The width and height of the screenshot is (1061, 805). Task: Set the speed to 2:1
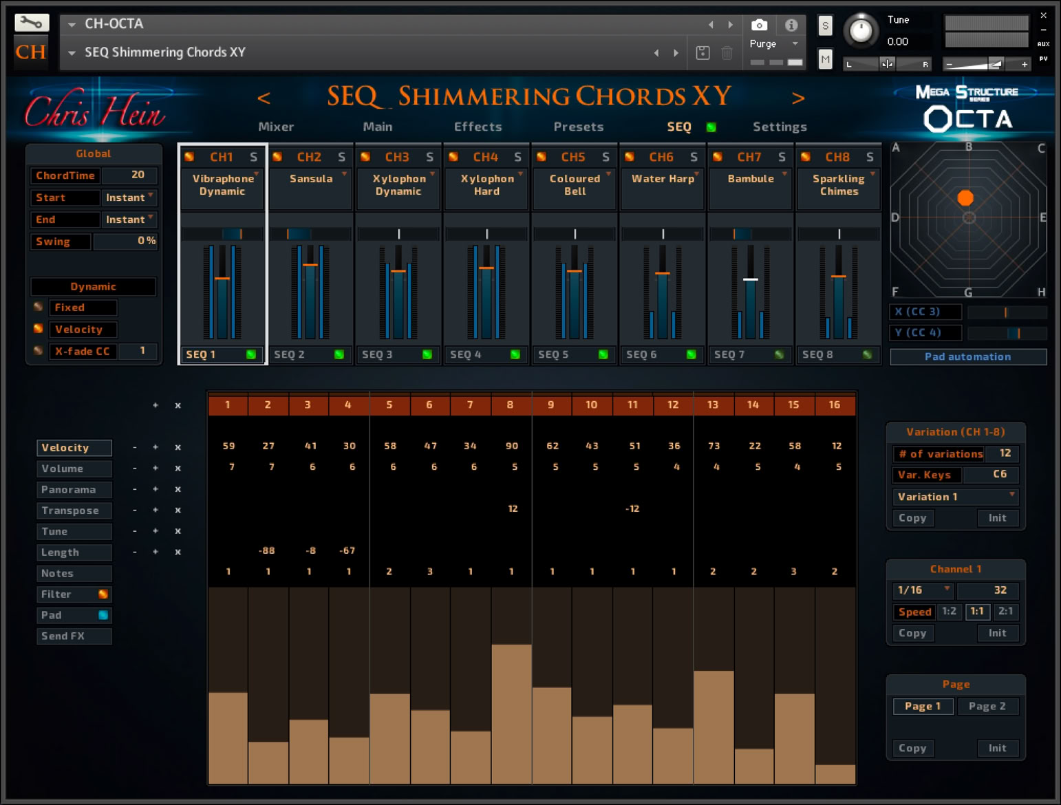(1005, 611)
